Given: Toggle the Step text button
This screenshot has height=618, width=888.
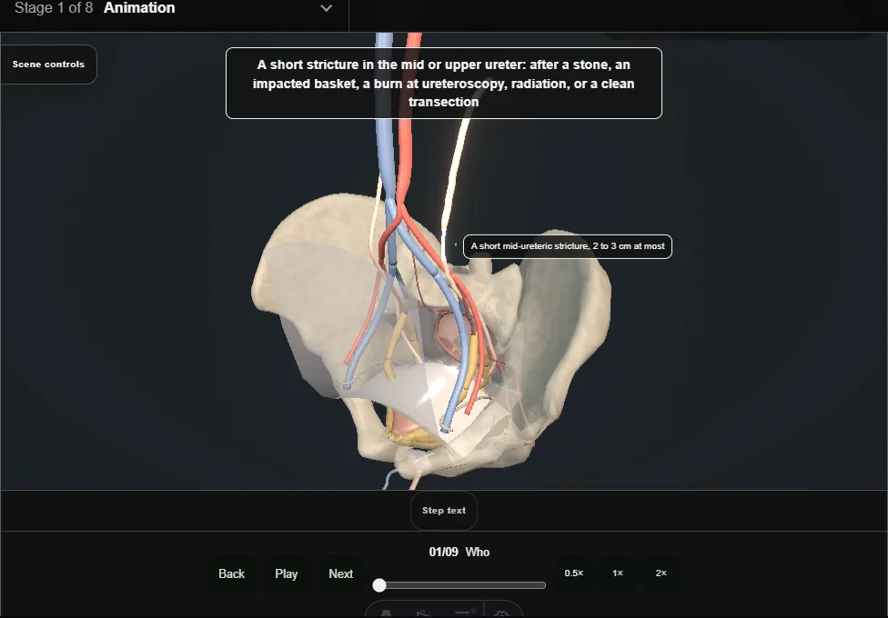Looking at the screenshot, I should coord(443,511).
